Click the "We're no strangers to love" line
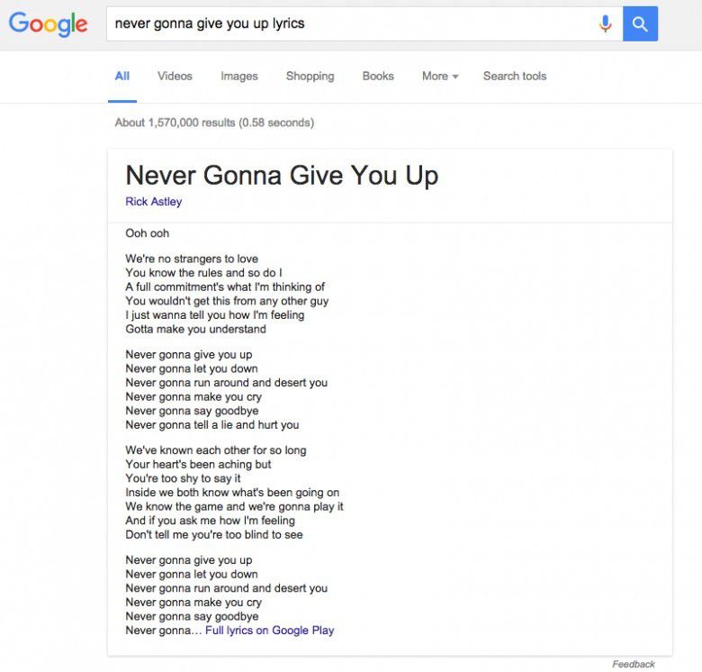 [192, 259]
